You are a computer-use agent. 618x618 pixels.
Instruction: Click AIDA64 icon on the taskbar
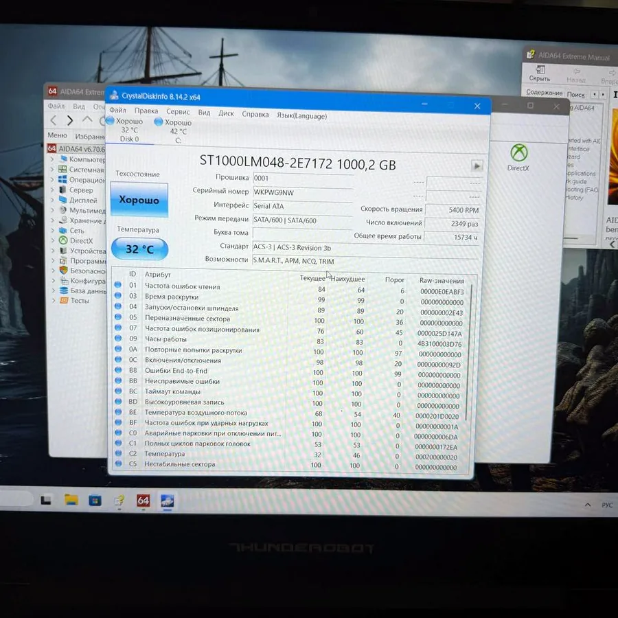[143, 501]
